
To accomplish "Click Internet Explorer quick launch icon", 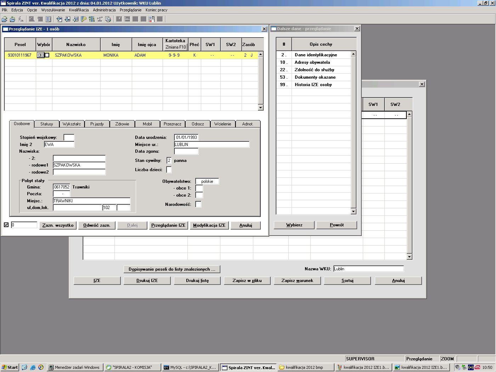I will click(33, 367).
